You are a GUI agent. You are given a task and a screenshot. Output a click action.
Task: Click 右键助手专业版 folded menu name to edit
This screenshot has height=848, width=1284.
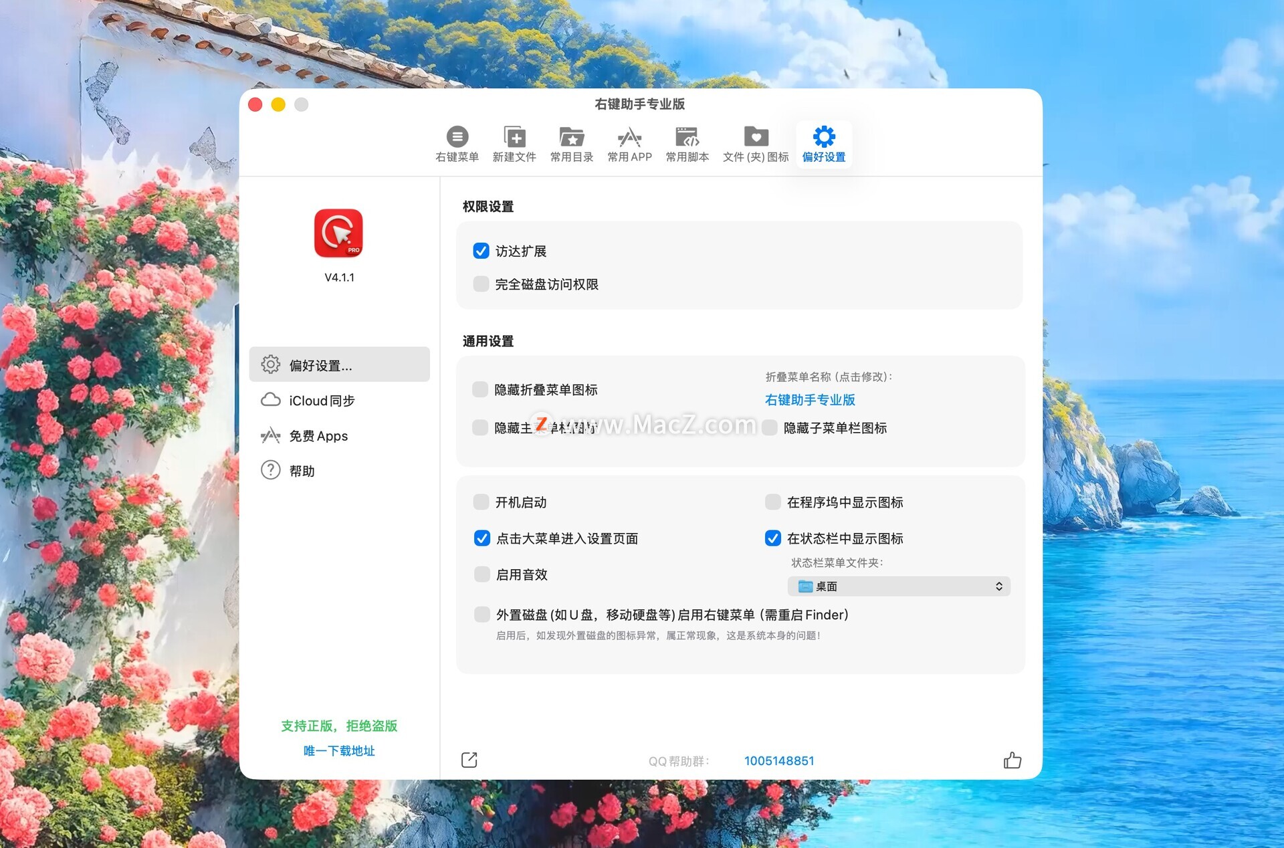(x=810, y=400)
